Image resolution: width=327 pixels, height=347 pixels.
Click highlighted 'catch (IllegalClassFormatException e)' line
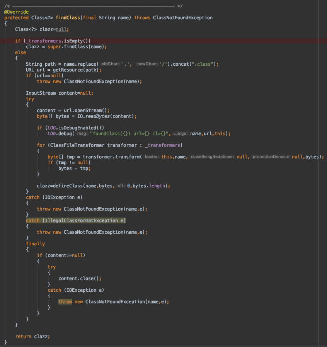click(76, 221)
